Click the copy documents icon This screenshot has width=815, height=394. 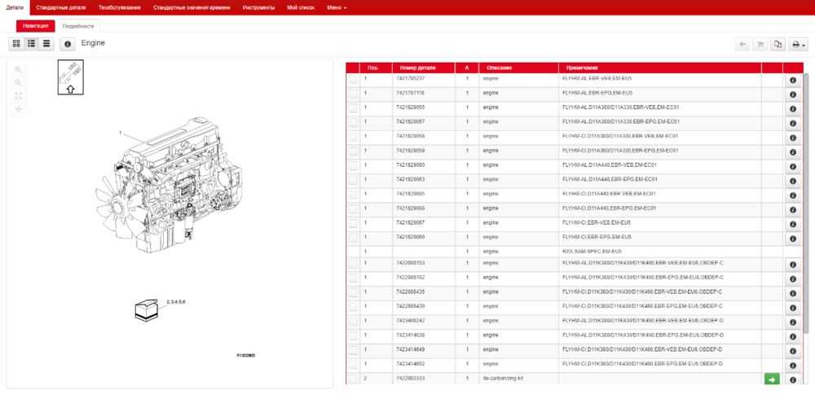pos(778,45)
